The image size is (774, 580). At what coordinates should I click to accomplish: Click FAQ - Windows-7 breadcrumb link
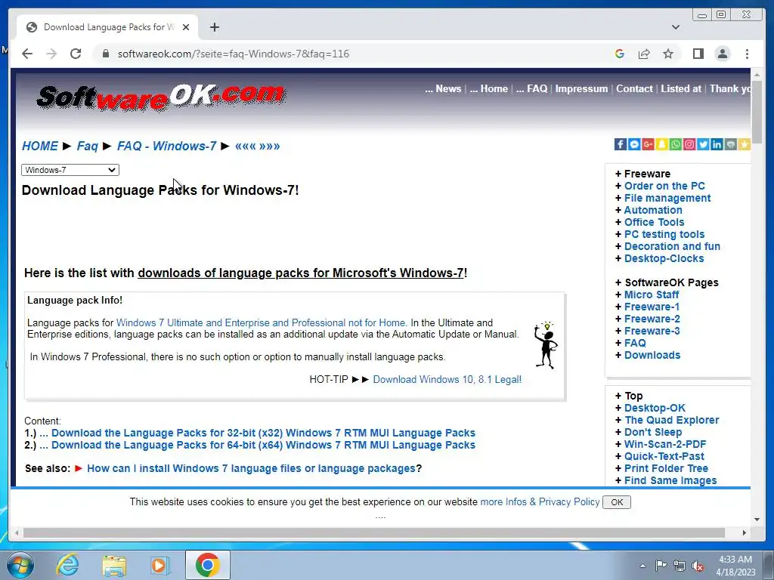pyautogui.click(x=167, y=146)
